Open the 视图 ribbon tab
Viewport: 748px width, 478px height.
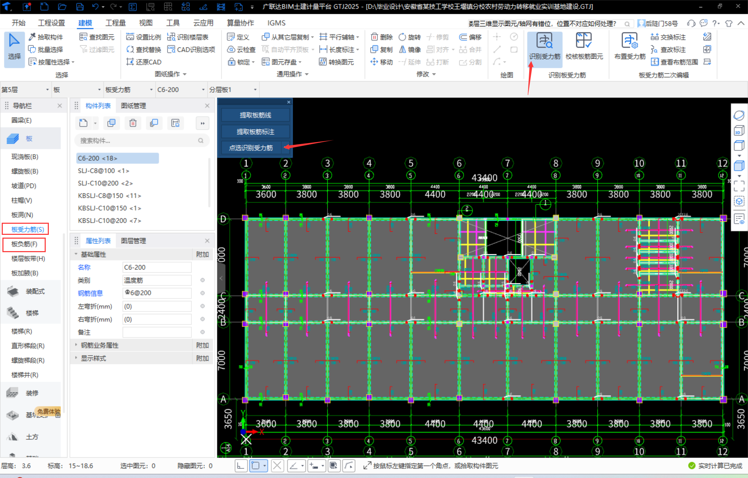click(146, 23)
